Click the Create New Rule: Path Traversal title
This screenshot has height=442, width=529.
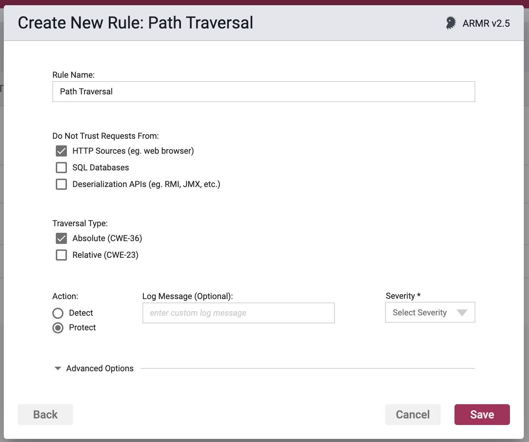136,23
